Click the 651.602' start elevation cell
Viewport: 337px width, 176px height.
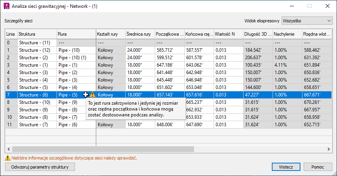click(x=170, y=87)
